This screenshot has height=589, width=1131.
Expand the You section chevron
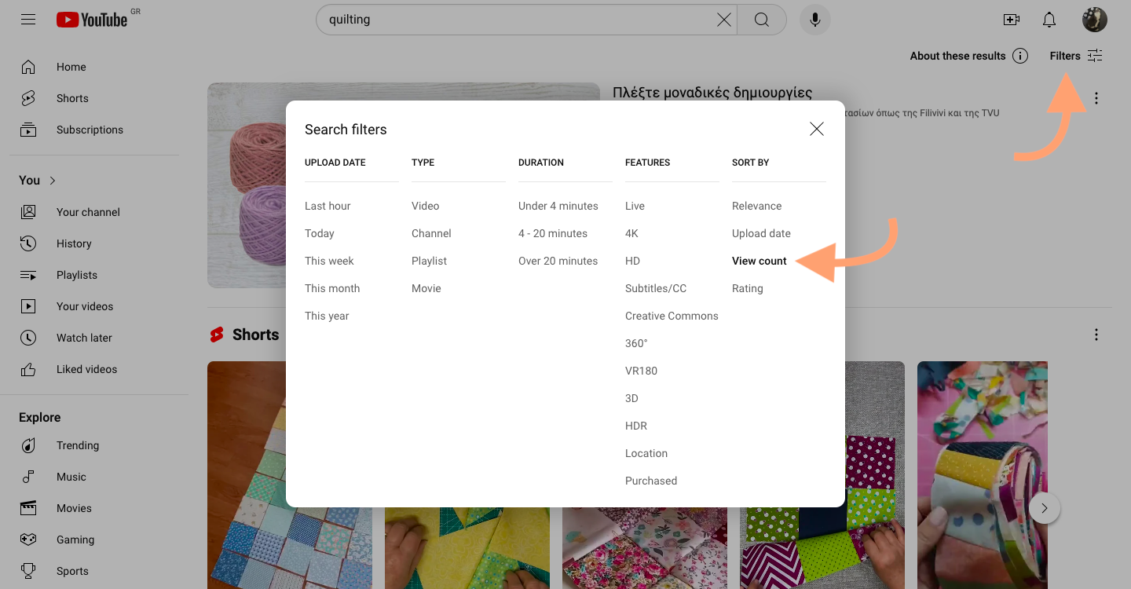coord(53,180)
